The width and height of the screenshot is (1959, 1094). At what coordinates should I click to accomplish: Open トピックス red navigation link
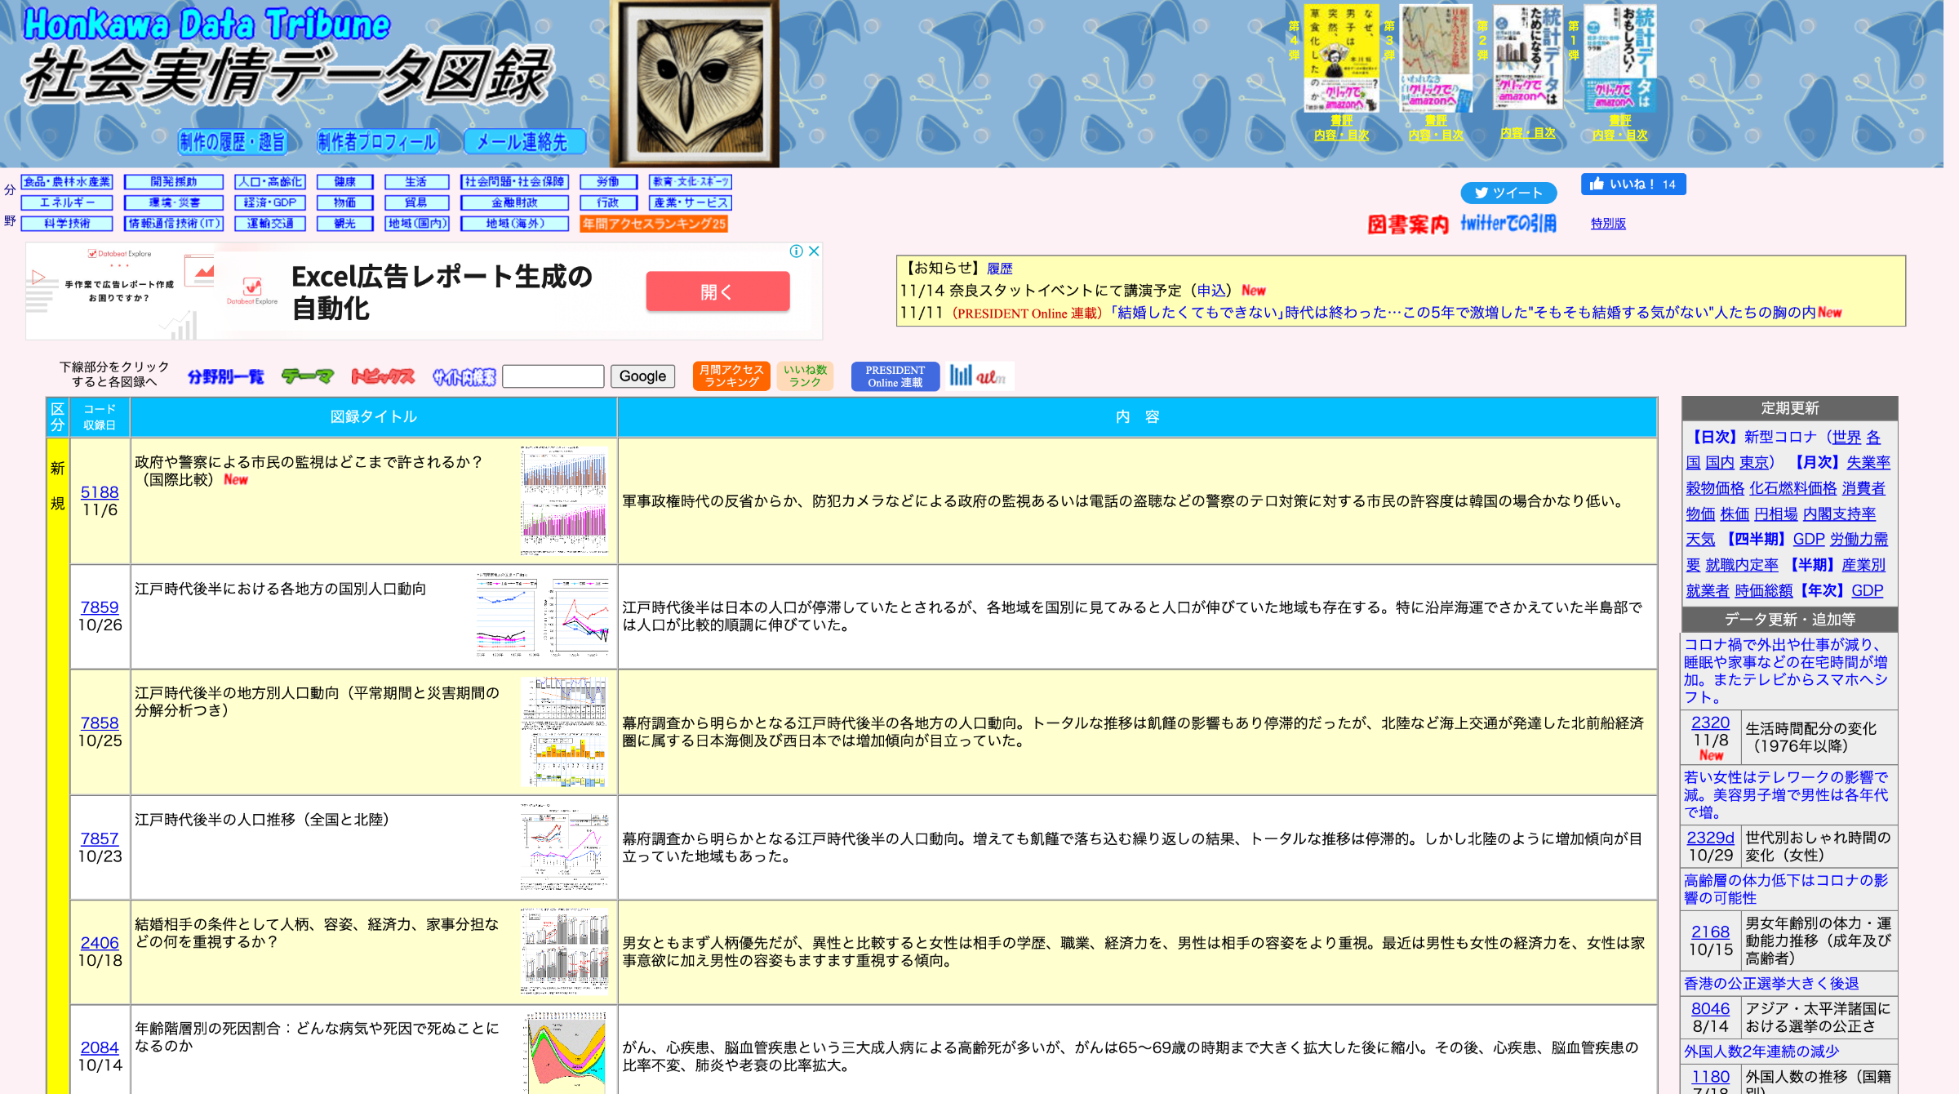(383, 376)
